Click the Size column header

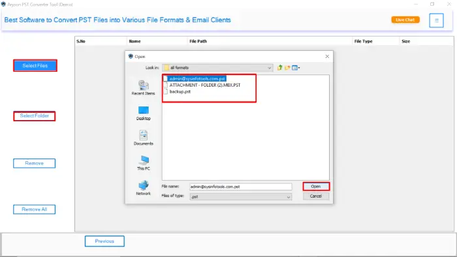point(427,41)
